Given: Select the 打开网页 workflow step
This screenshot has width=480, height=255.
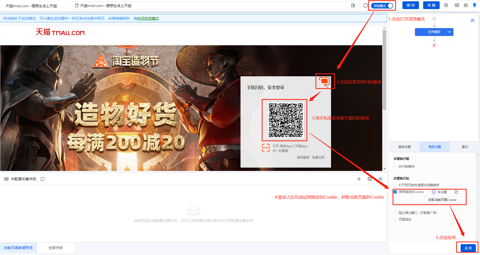Looking at the screenshot, I should (434, 32).
